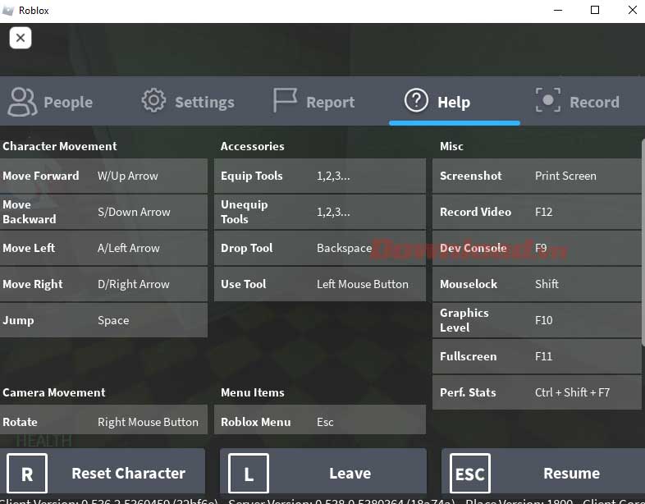
Task: Click the Right Mouse Button binding
Action: [148, 422]
